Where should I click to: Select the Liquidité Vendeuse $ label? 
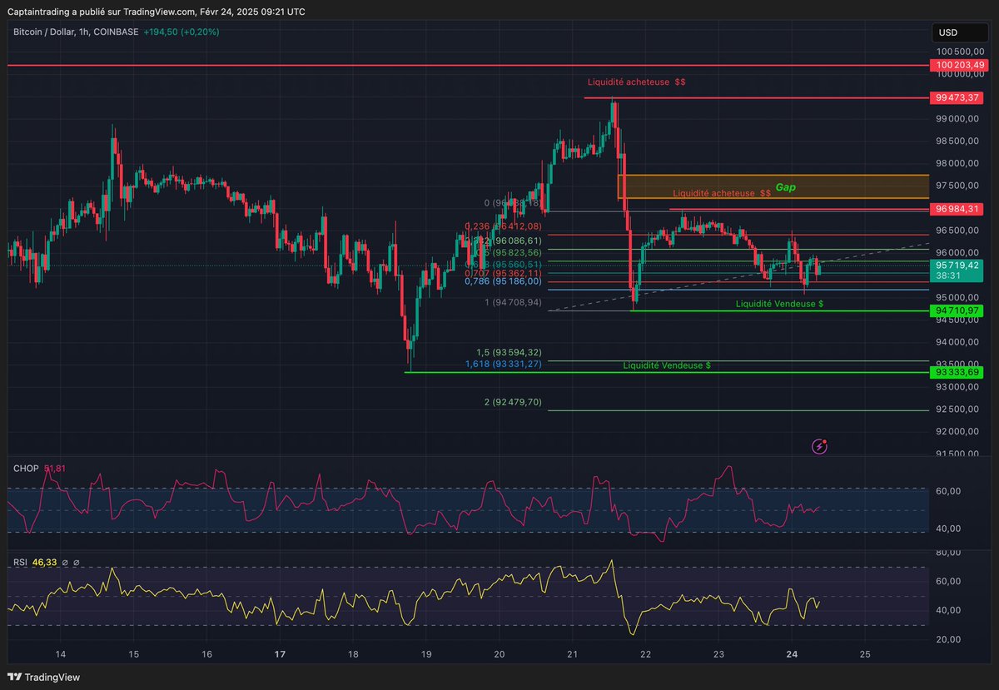(x=778, y=304)
